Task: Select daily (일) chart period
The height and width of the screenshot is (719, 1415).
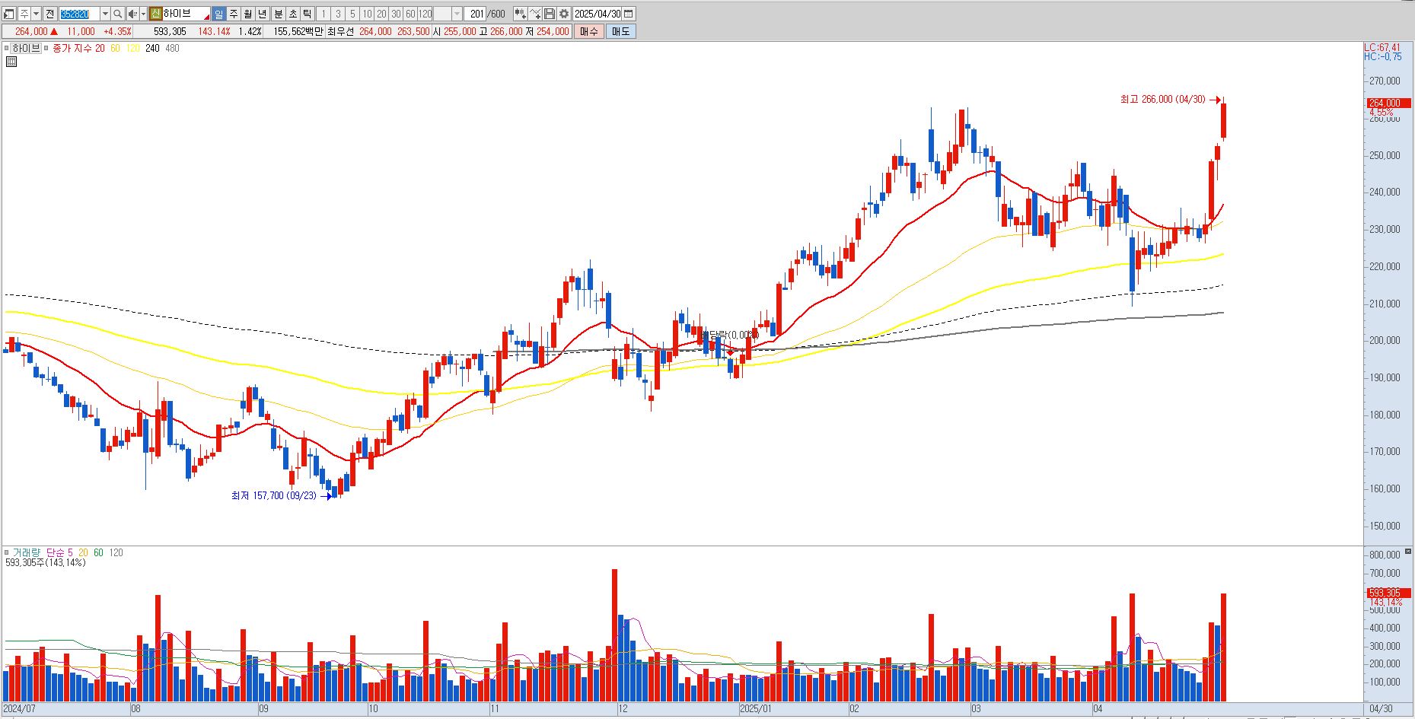Action: [219, 14]
